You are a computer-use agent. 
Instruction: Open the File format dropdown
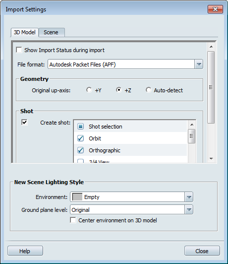(199, 64)
